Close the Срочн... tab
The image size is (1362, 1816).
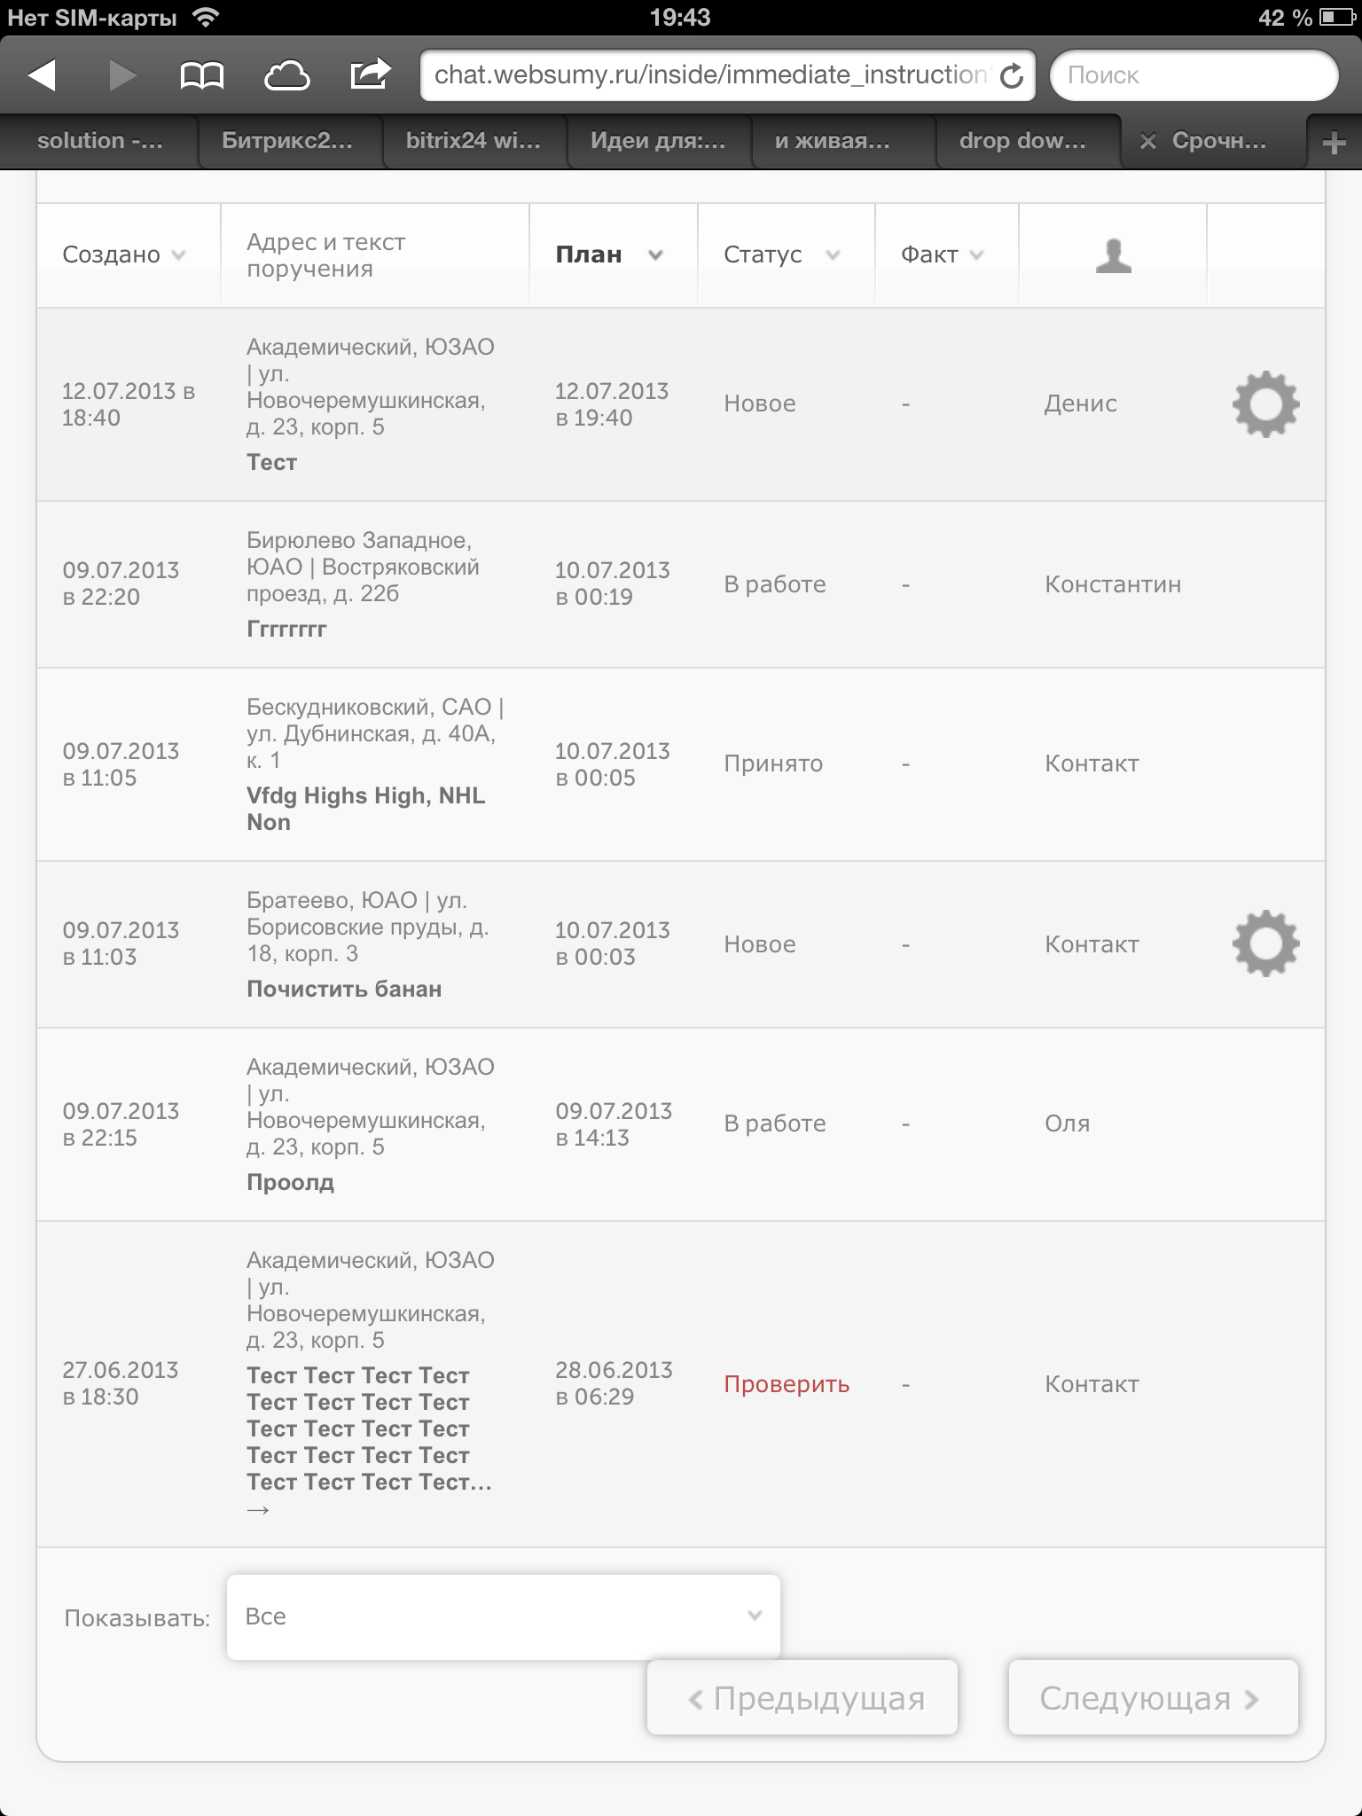tap(1147, 142)
